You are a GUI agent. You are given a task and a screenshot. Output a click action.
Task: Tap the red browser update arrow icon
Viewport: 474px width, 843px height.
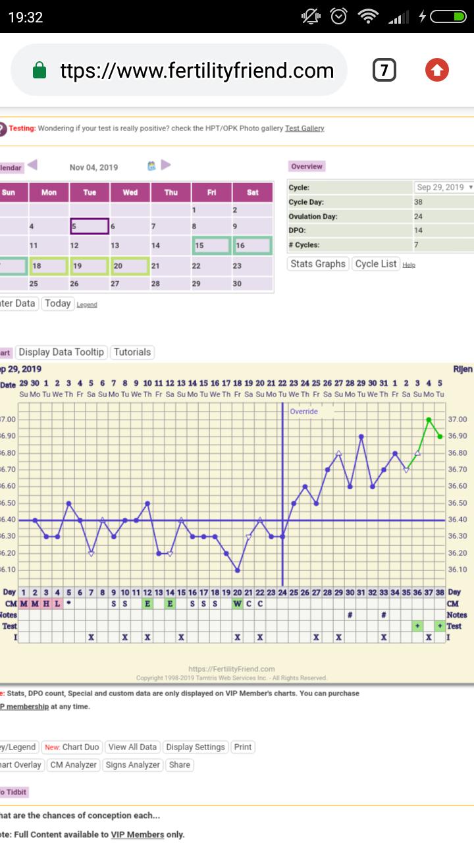tap(437, 70)
